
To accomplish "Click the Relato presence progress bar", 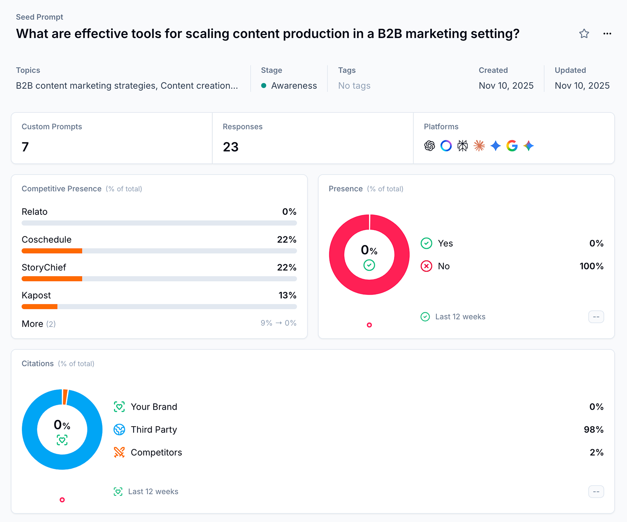I will tap(159, 223).
